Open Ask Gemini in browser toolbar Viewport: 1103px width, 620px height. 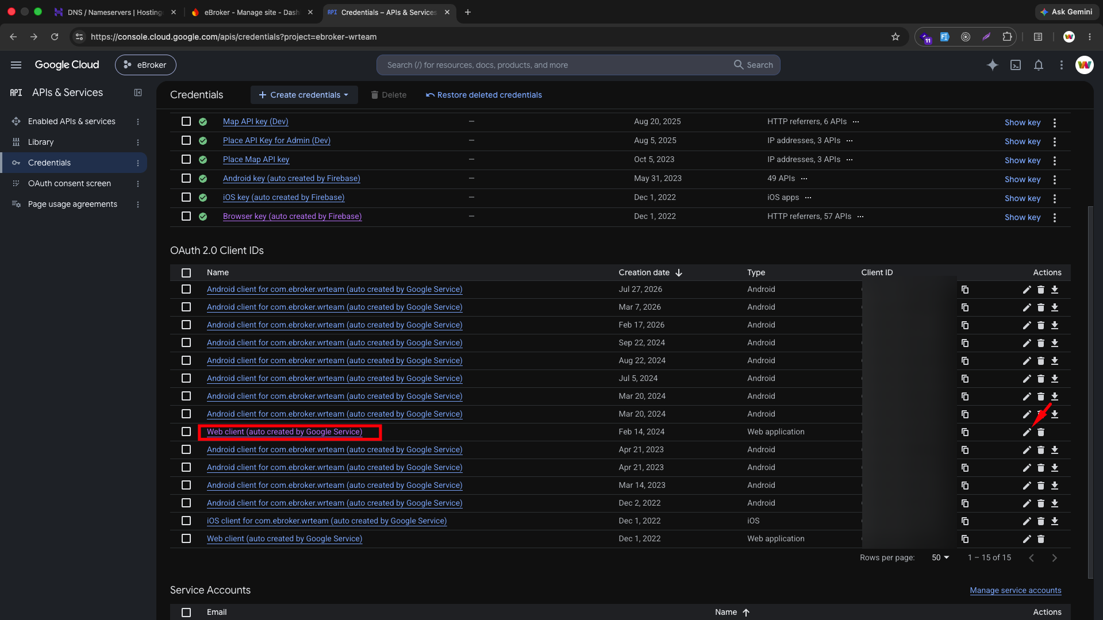click(x=1066, y=12)
